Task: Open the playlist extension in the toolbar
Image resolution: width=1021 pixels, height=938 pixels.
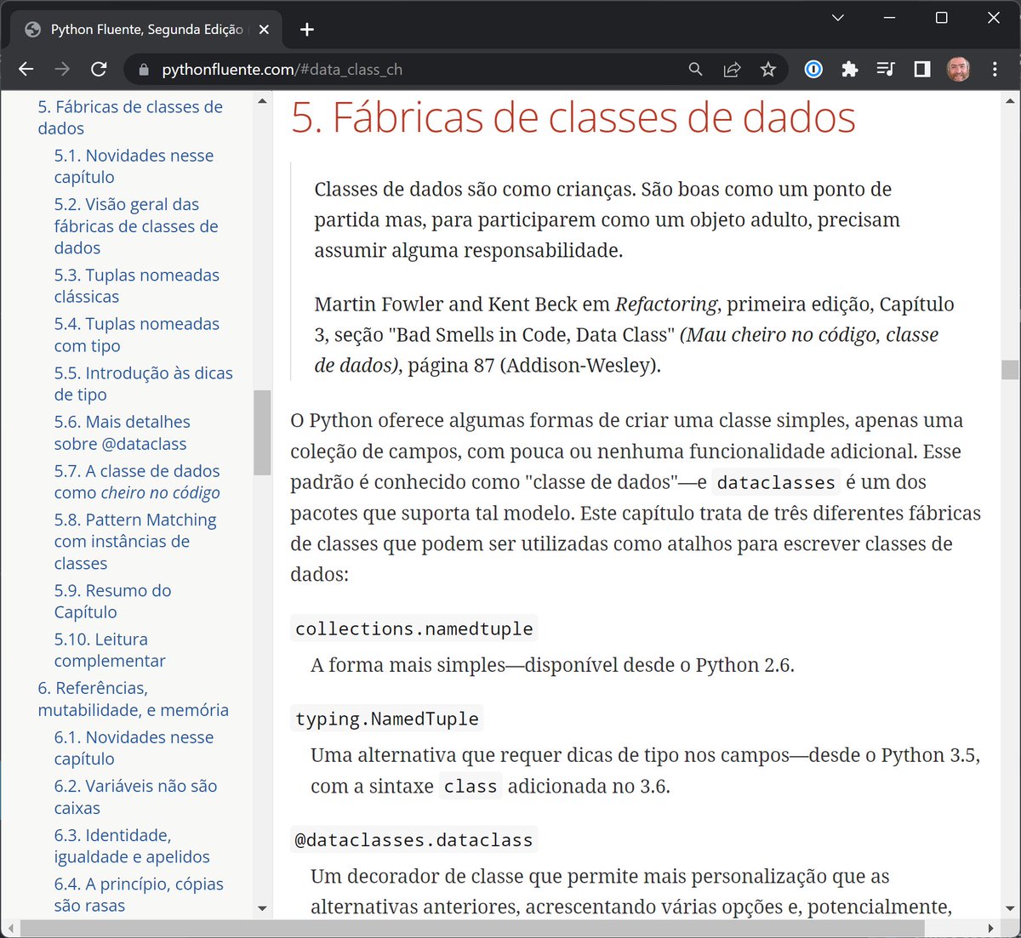Action: click(886, 69)
